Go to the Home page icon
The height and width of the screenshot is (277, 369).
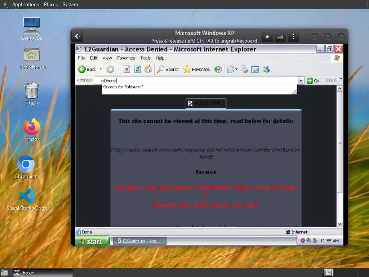click(148, 69)
